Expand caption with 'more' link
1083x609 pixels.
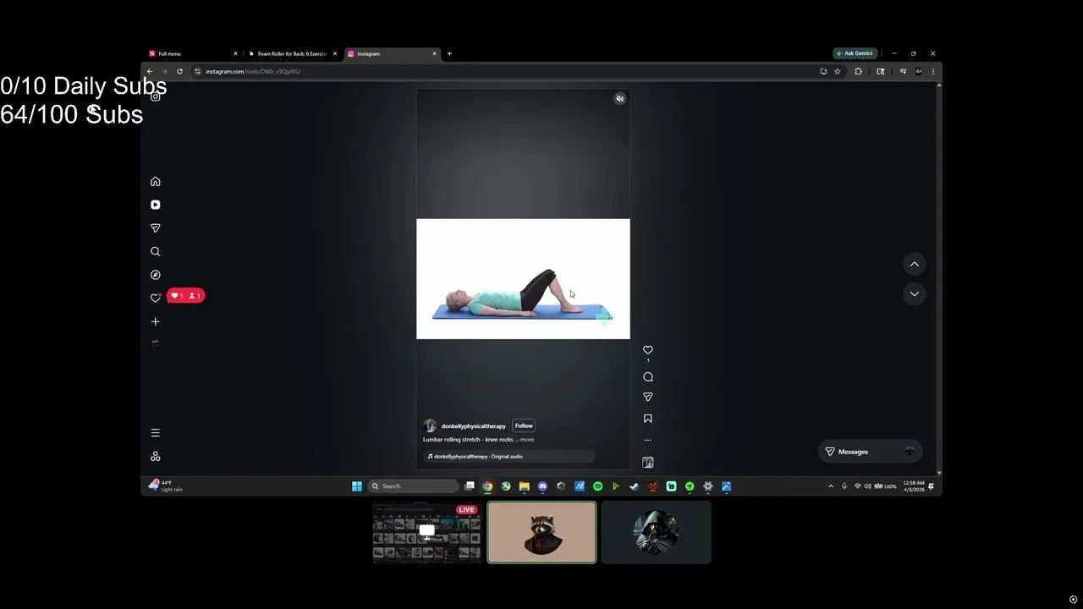point(527,440)
